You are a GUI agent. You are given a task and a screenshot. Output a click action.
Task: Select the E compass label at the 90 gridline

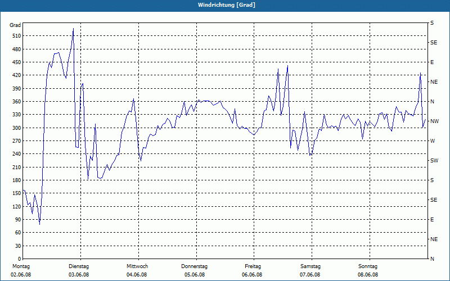(432, 220)
